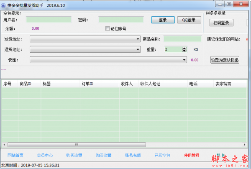Increase the 重量 value with up arrow

coord(184,48)
